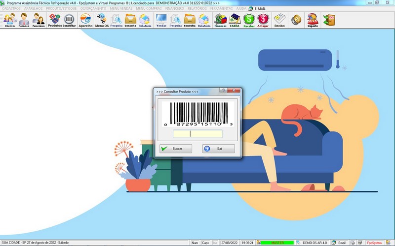Open the Aparelho toolbar icon
Image resolution: width=395 pixels, height=246 pixels.
[85, 20]
